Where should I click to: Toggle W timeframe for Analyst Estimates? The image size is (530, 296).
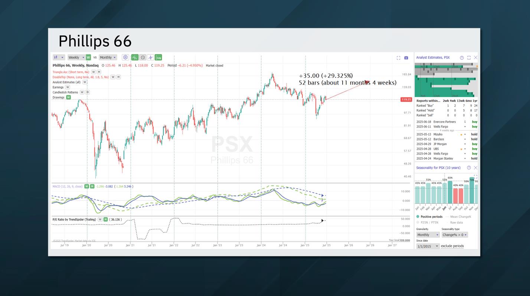tap(85, 82)
